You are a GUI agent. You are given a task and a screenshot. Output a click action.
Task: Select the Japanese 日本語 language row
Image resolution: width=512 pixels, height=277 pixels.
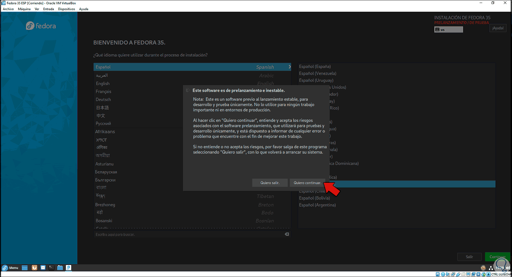click(x=192, y=108)
